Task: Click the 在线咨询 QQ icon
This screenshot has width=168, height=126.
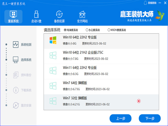Action: [x=145, y=3]
